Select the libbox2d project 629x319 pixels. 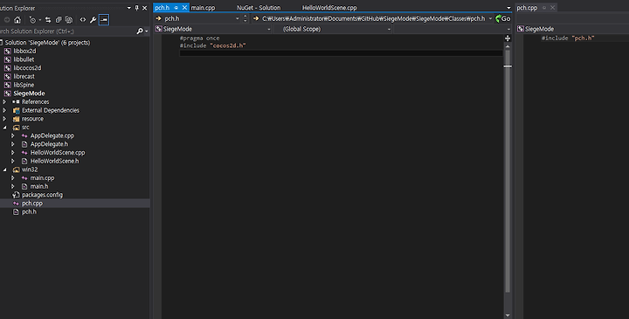[24, 51]
